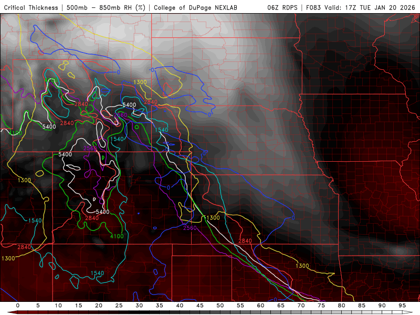Click the 50 value on the color scale

click(x=220, y=306)
